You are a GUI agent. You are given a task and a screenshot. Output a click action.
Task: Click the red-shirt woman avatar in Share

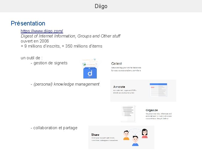pyautogui.click(x=145, y=134)
